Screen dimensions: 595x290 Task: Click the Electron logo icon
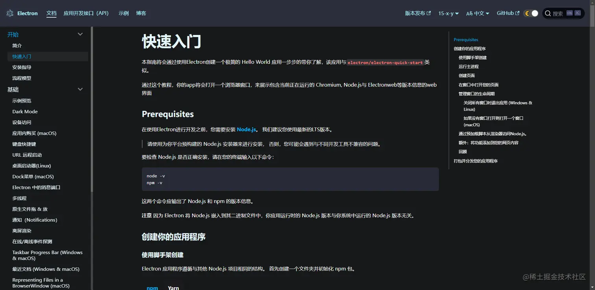(x=10, y=13)
